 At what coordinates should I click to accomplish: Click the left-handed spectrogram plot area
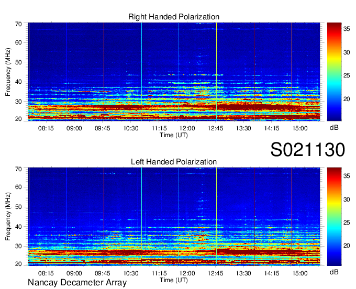coord(174,217)
